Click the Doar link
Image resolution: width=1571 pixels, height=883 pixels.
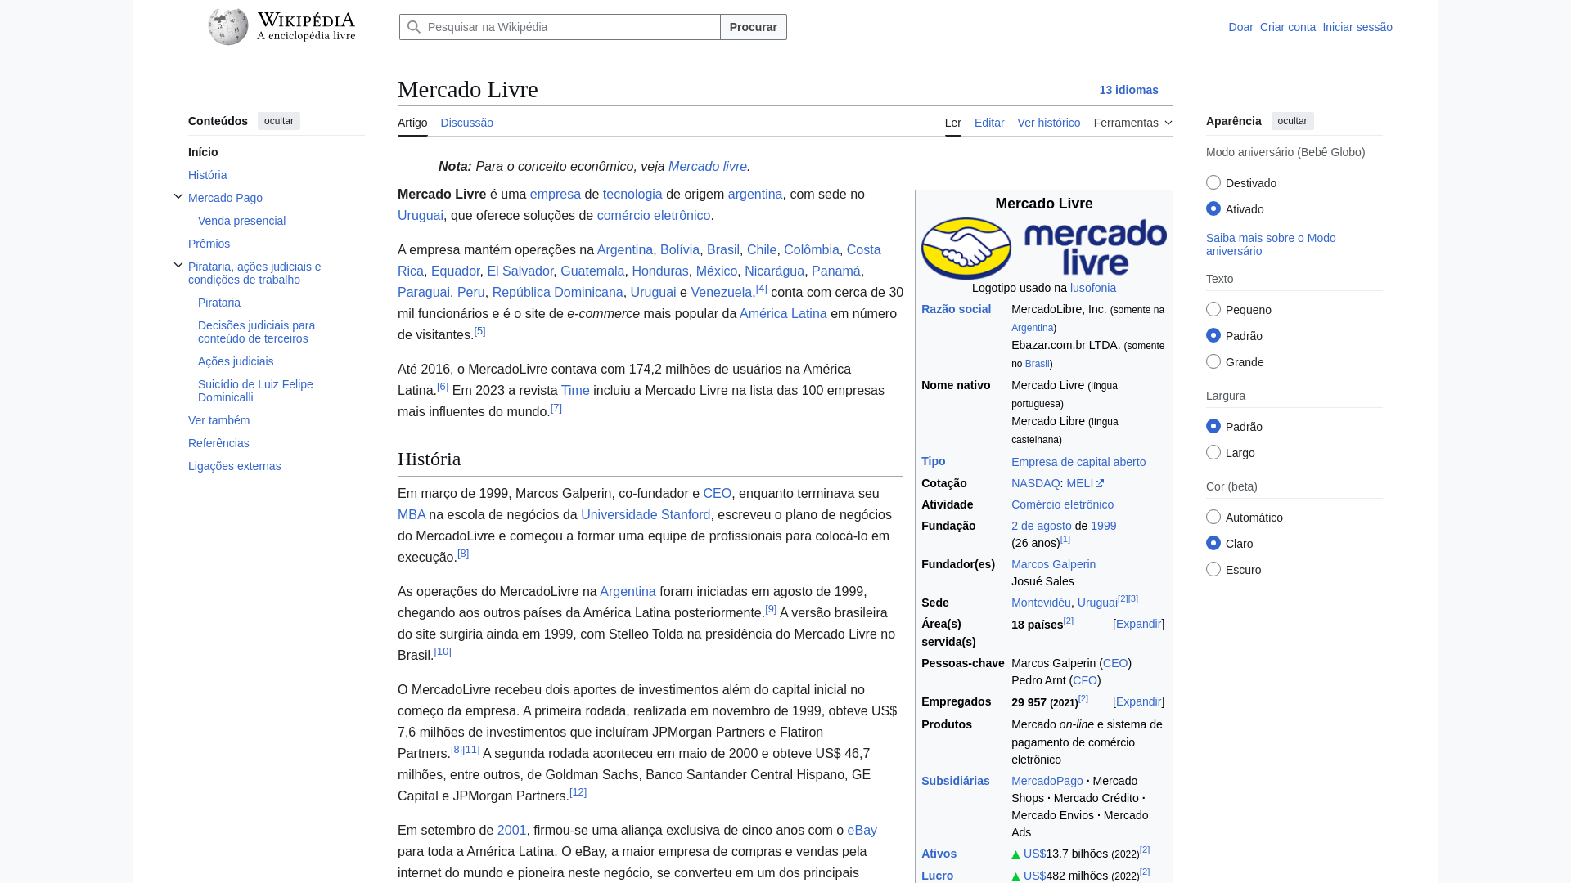point(1240,27)
